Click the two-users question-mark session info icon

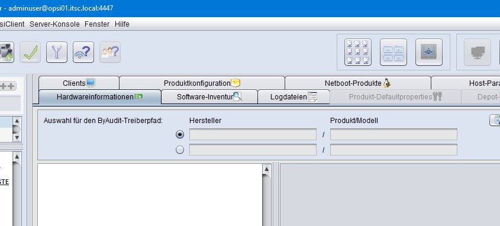(x=110, y=52)
